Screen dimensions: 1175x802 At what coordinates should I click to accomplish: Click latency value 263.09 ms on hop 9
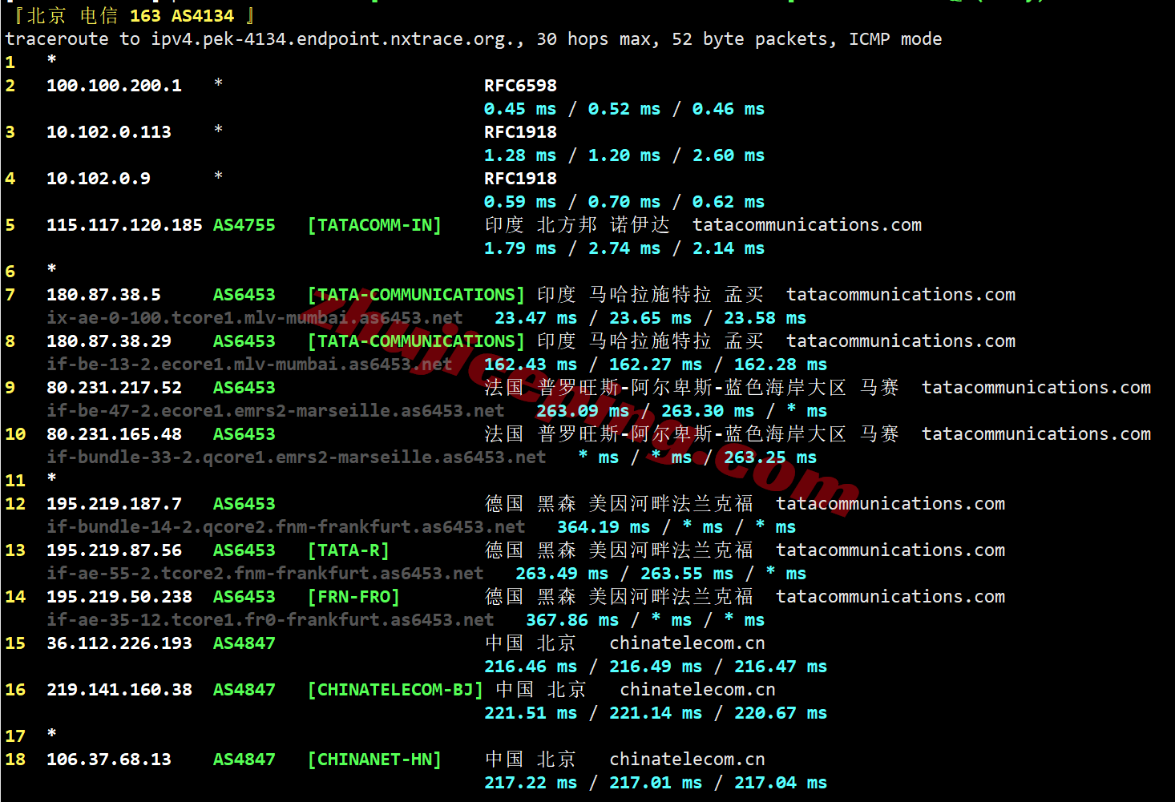(x=583, y=411)
